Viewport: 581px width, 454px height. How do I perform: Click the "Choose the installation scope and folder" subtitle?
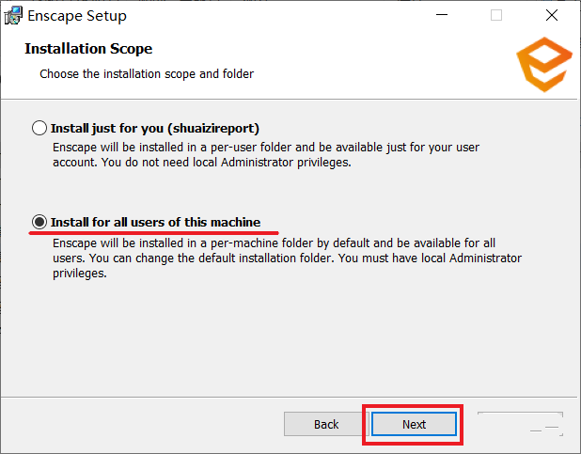click(x=147, y=73)
